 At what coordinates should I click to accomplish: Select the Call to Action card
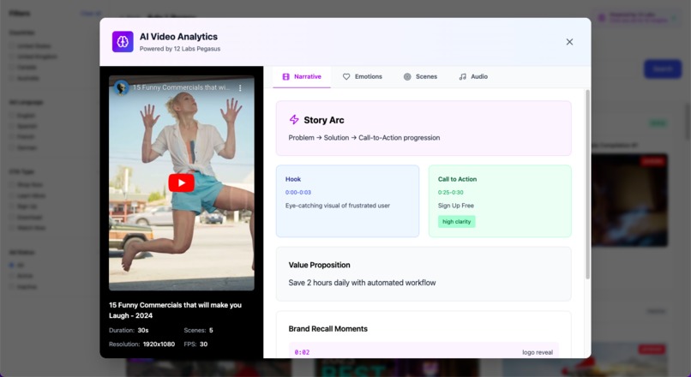500,200
